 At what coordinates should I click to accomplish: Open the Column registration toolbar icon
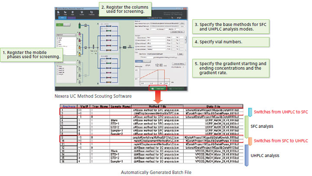click(x=82, y=13)
